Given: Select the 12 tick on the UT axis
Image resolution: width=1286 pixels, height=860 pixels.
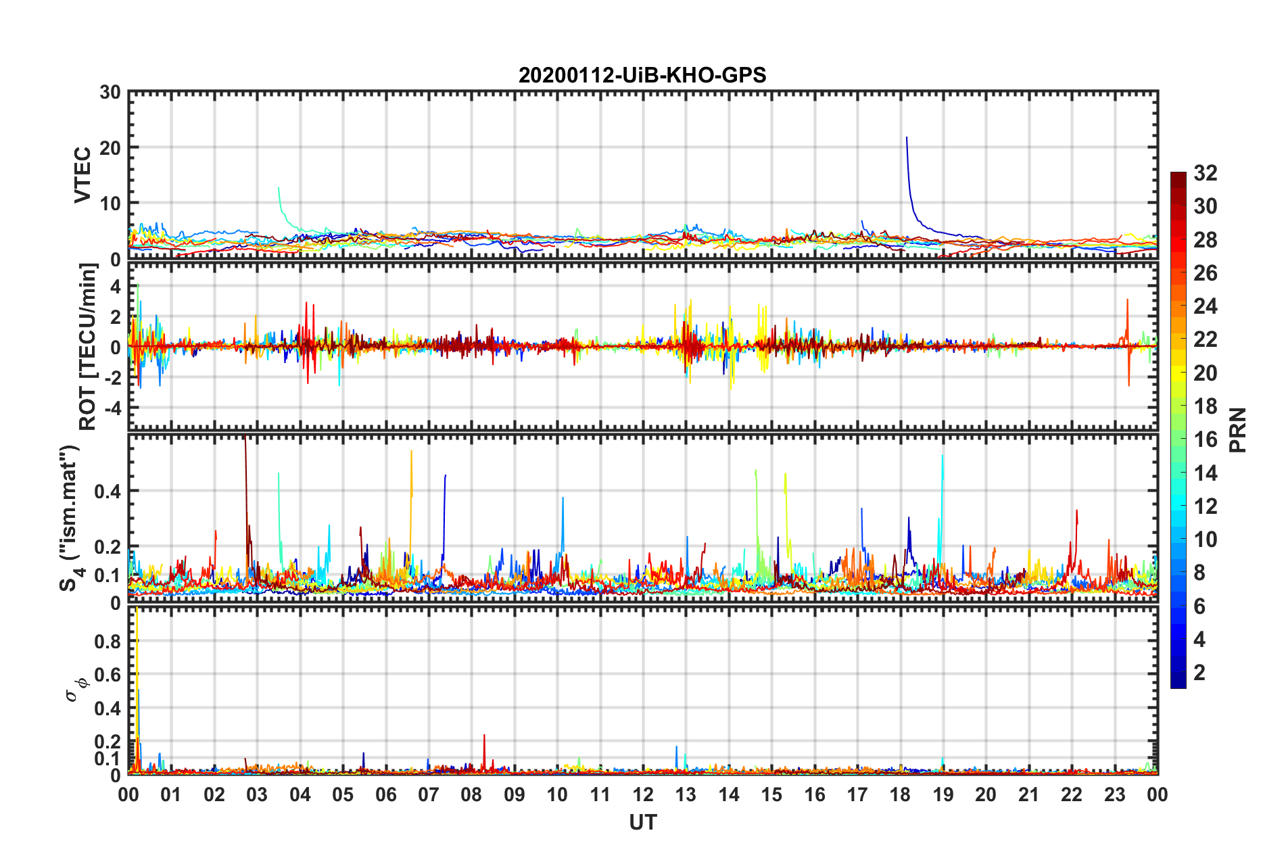Looking at the screenshot, I should (643, 794).
